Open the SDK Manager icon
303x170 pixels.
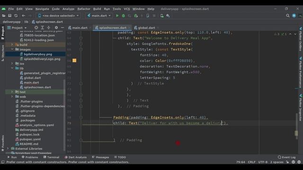coord(168,16)
